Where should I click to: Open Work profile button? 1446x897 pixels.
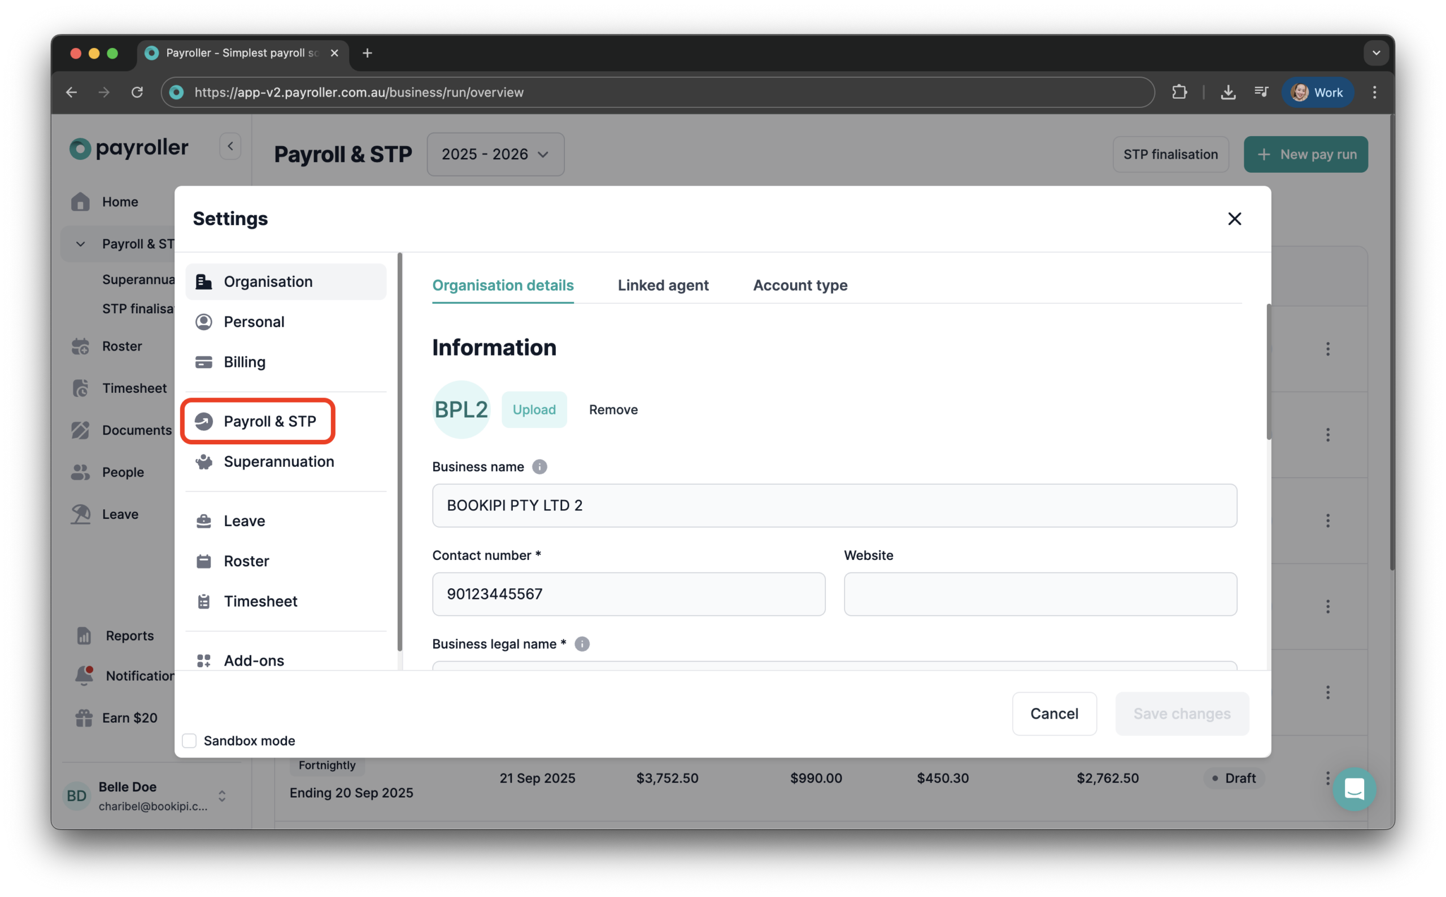click(x=1318, y=93)
